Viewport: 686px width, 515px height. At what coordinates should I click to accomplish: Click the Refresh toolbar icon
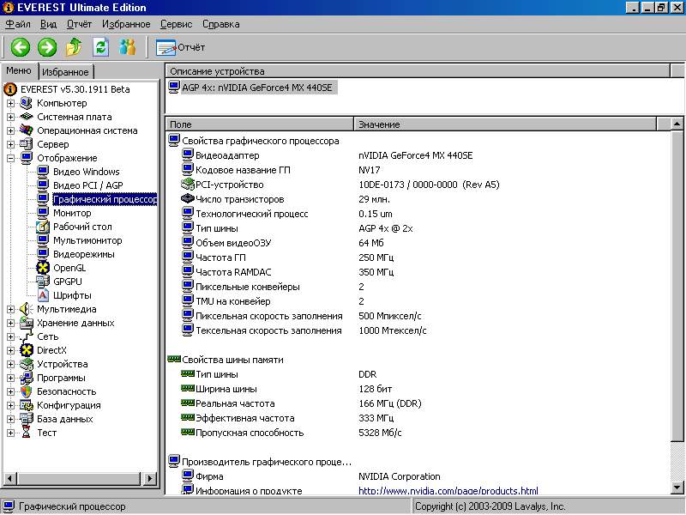[101, 47]
